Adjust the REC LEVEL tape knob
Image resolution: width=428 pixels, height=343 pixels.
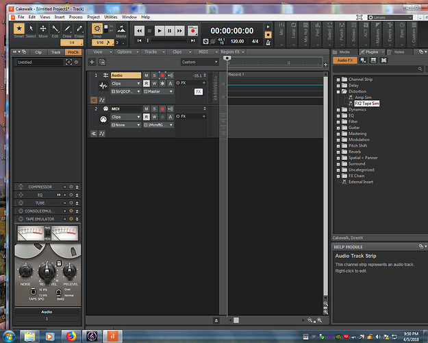pos(47,271)
